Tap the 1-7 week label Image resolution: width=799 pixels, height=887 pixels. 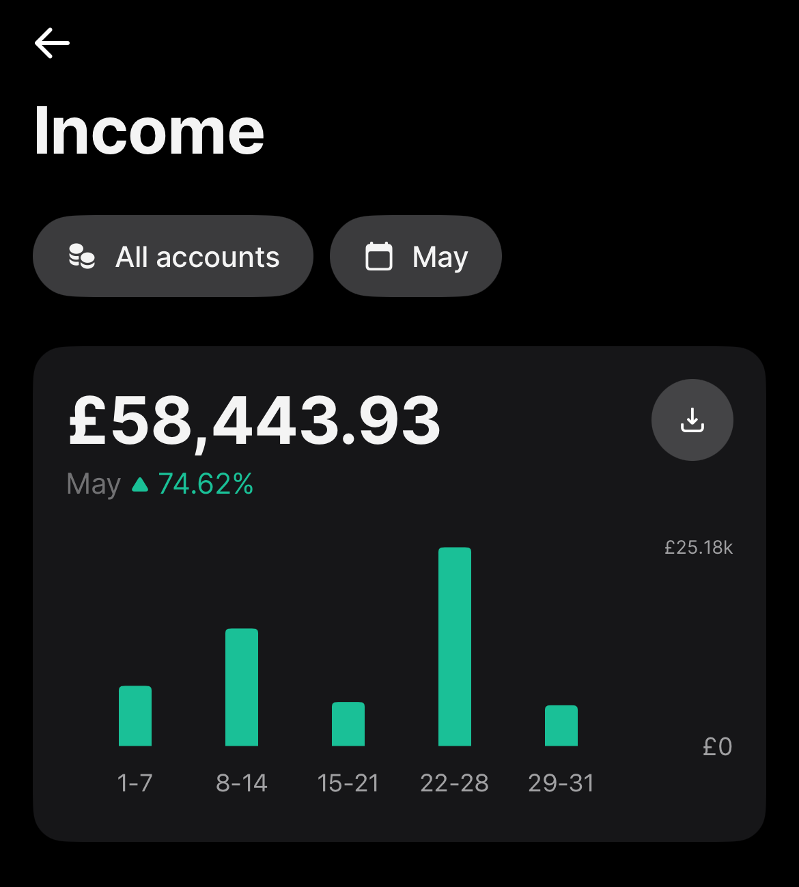[135, 783]
